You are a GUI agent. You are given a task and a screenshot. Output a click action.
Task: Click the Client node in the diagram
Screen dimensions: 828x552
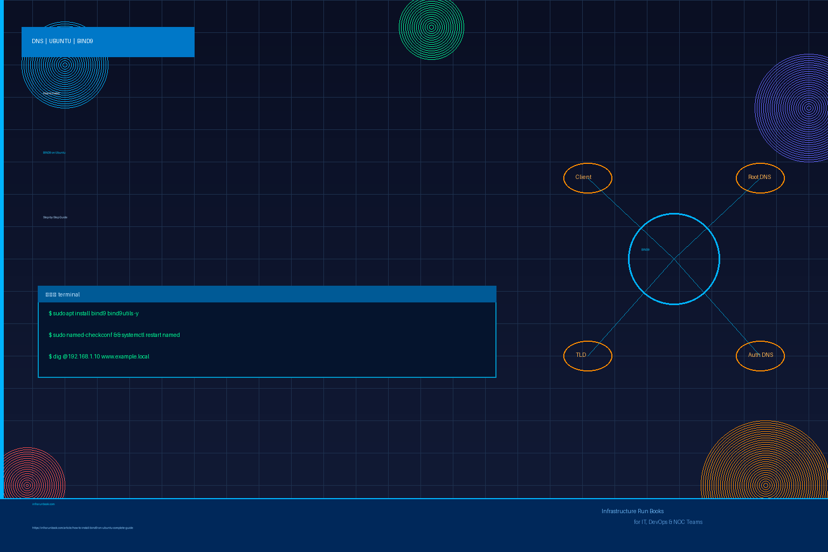(x=587, y=178)
